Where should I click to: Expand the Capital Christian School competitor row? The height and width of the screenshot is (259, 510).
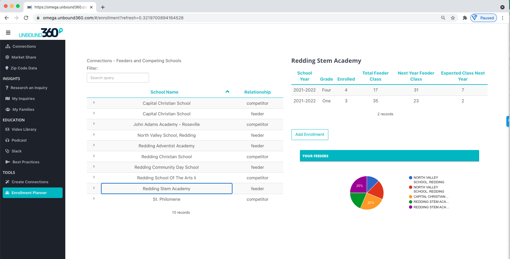click(x=94, y=103)
